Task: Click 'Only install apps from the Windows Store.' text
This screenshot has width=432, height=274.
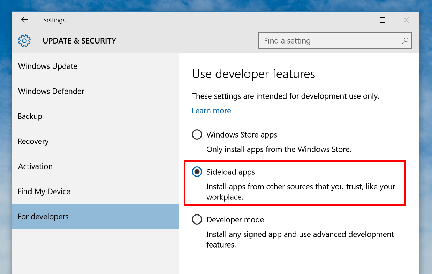Action: point(279,149)
